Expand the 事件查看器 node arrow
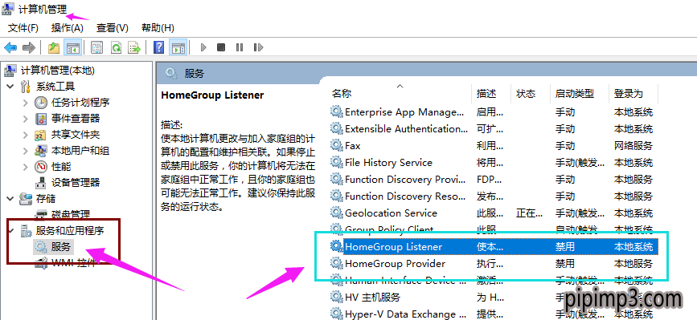 tap(26, 119)
